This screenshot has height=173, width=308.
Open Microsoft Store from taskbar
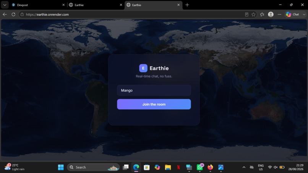[147, 167]
